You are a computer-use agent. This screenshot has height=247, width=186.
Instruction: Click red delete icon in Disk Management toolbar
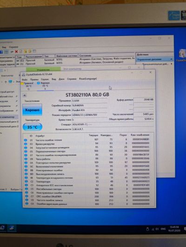[16, 51]
